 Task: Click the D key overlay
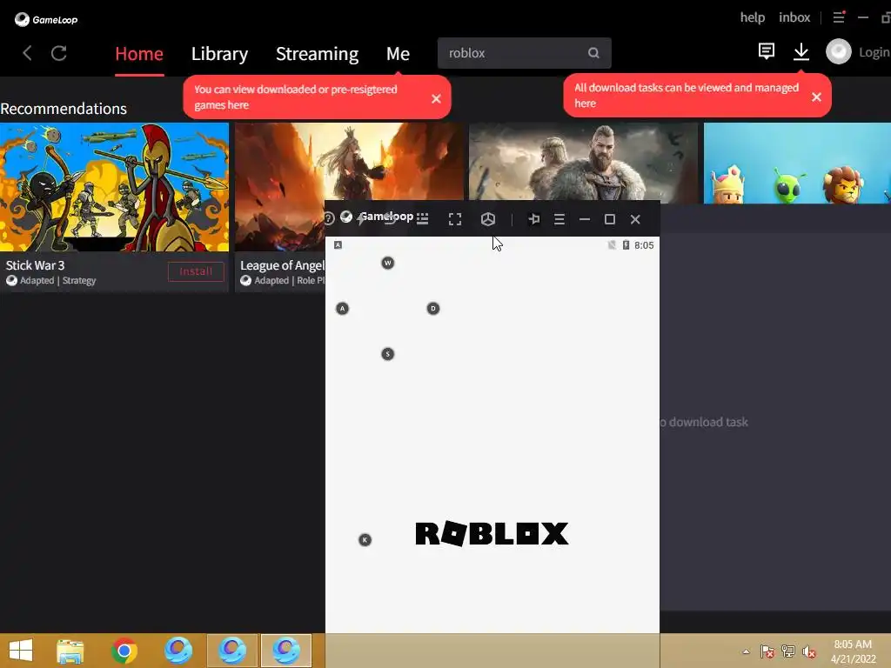click(433, 309)
